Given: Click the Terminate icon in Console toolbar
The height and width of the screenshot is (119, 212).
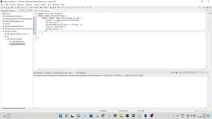Looking at the screenshot, I should pos(171,73).
